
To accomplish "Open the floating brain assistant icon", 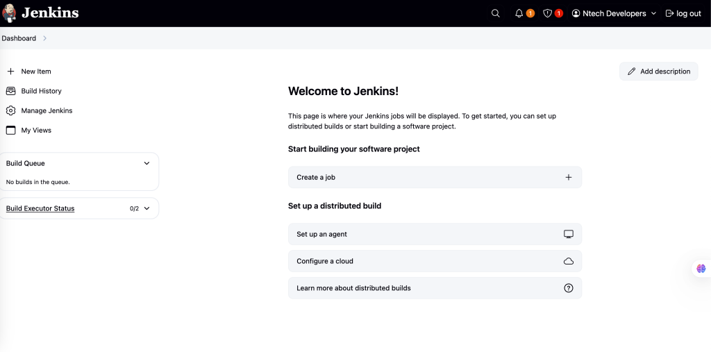I will pyautogui.click(x=701, y=269).
